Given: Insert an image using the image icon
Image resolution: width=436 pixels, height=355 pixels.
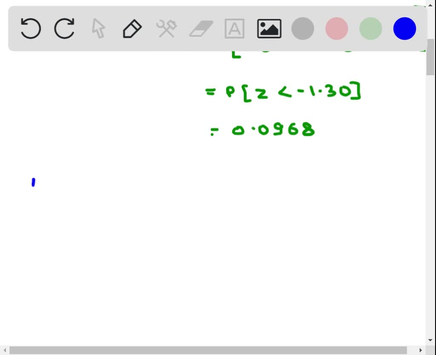Looking at the screenshot, I should click(x=269, y=29).
